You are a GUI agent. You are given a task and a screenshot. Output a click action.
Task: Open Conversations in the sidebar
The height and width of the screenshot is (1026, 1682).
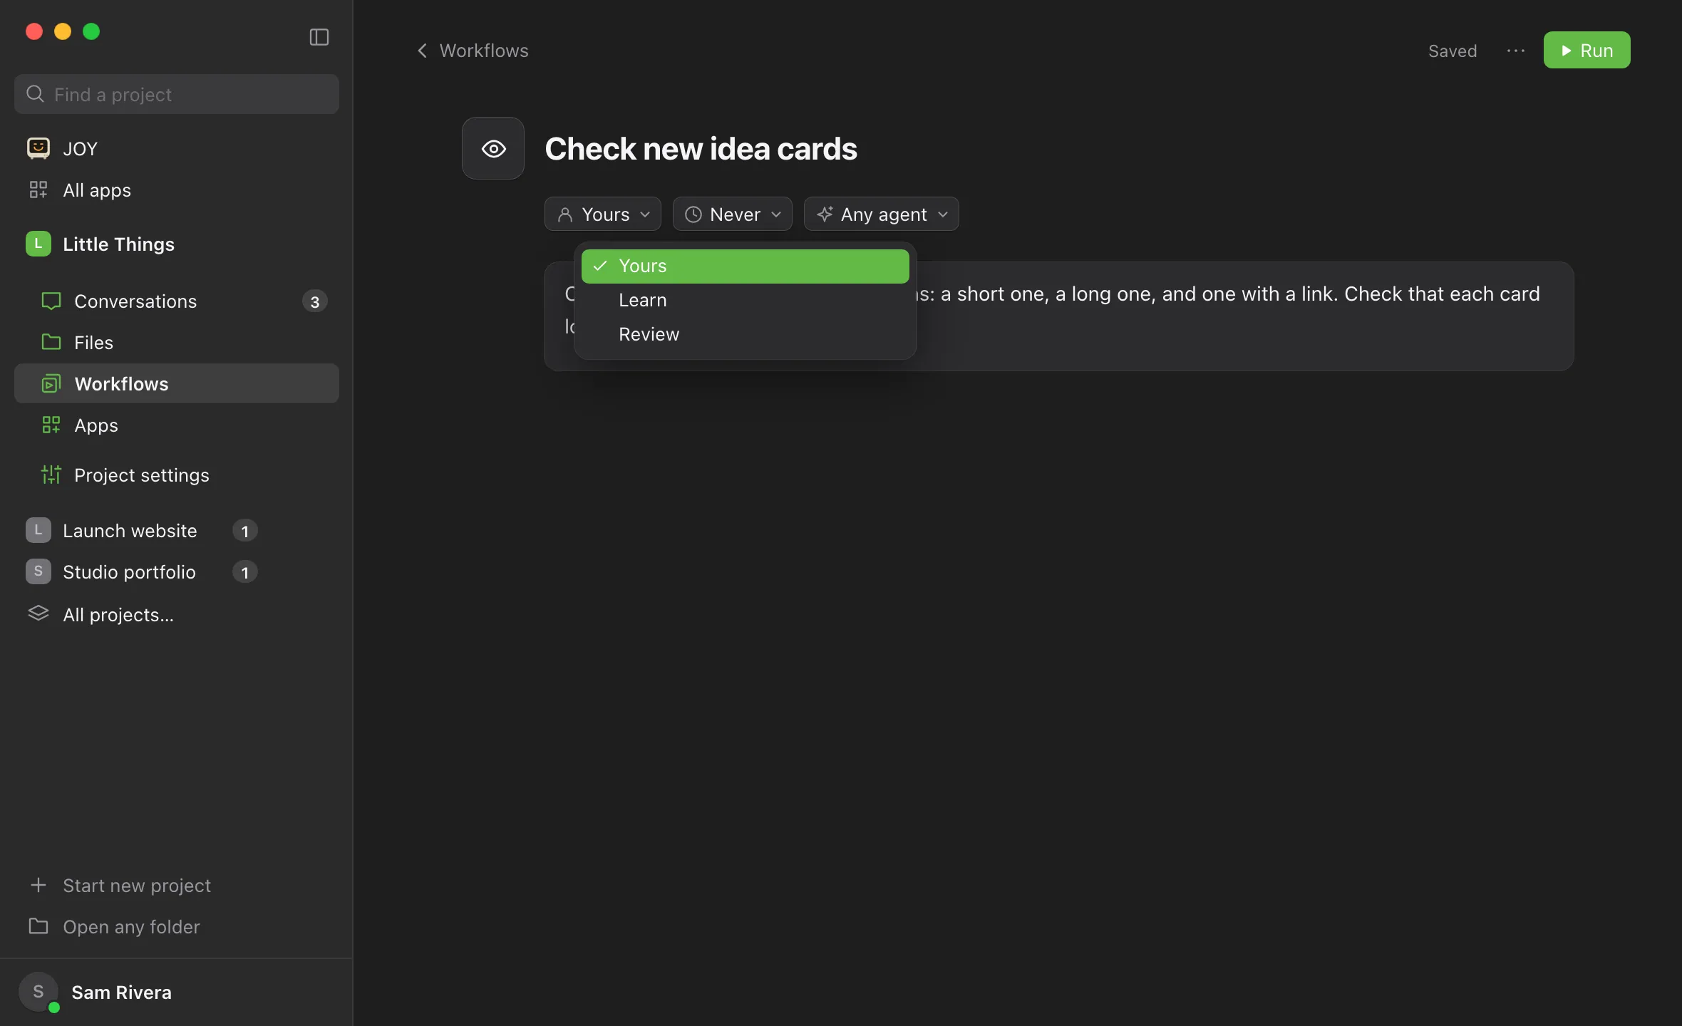point(177,301)
